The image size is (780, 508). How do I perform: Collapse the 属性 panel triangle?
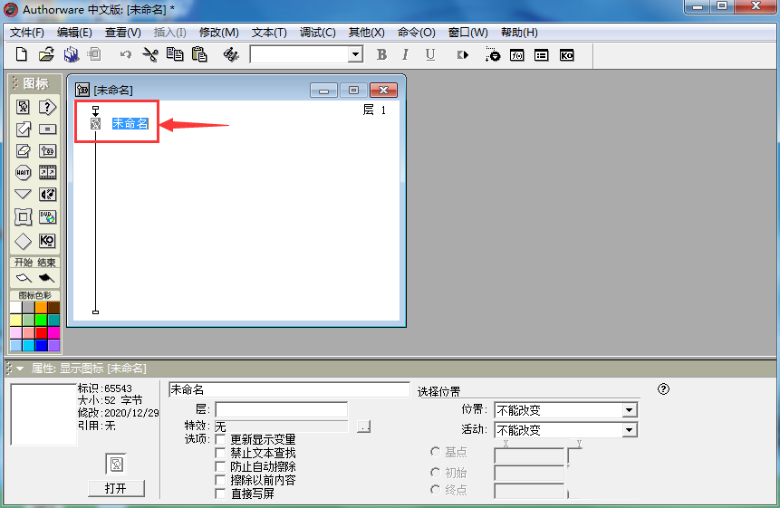point(20,369)
